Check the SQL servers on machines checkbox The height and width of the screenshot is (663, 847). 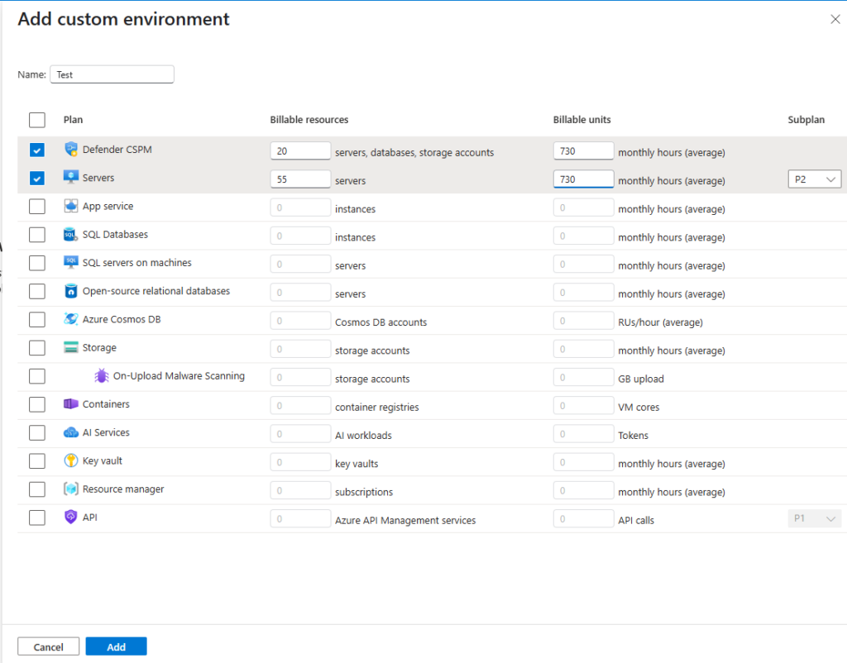click(37, 263)
